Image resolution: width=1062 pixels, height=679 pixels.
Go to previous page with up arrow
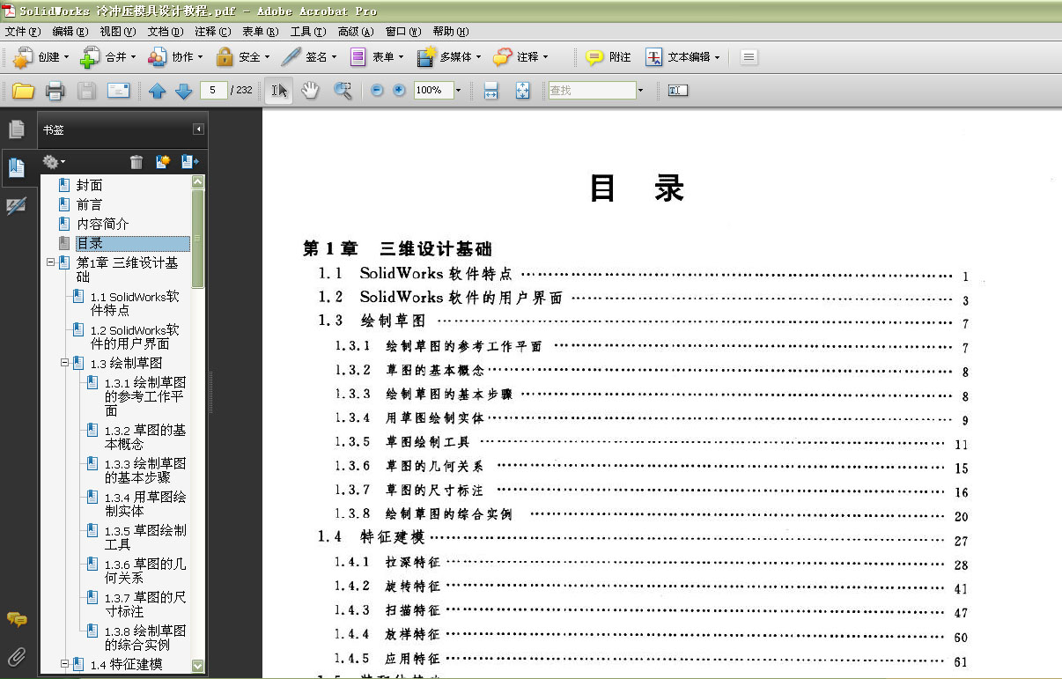pyautogui.click(x=158, y=91)
